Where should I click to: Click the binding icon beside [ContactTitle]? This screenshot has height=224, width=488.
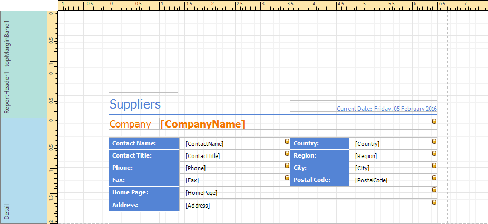point(287,153)
